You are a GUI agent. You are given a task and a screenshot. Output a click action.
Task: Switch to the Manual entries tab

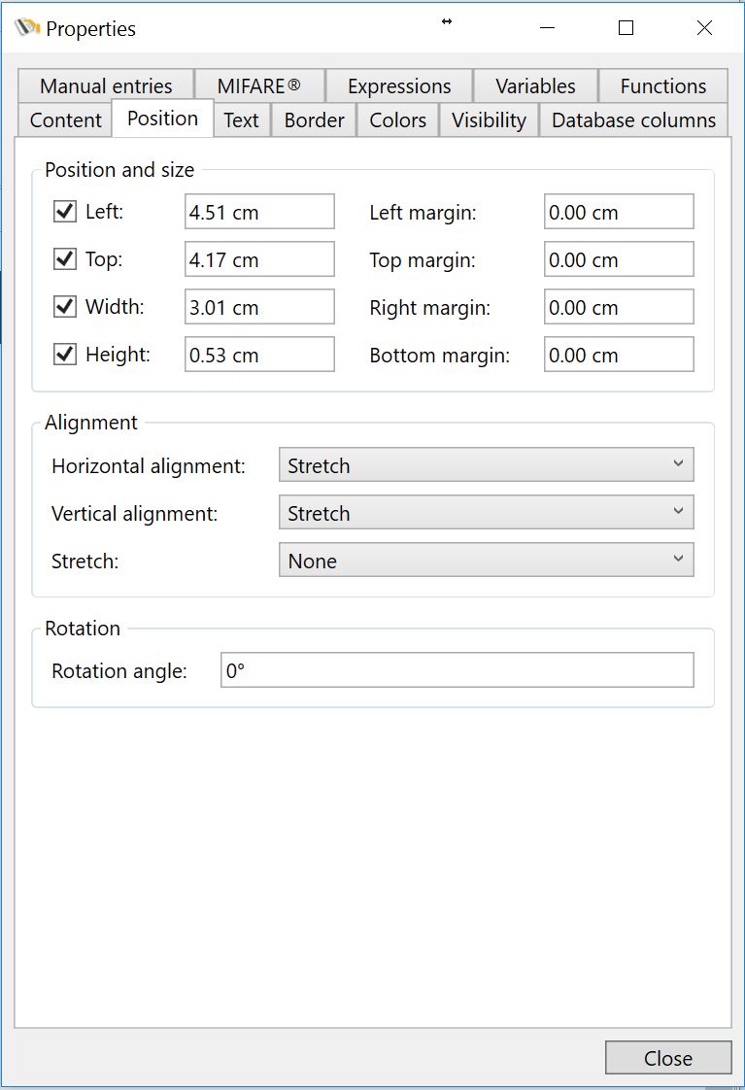(106, 86)
